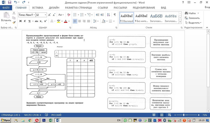Image resolution: width=210 pixels, height=123 pixels.
Task: Open shading paint bucket tool
Action: [x=104, y=21]
